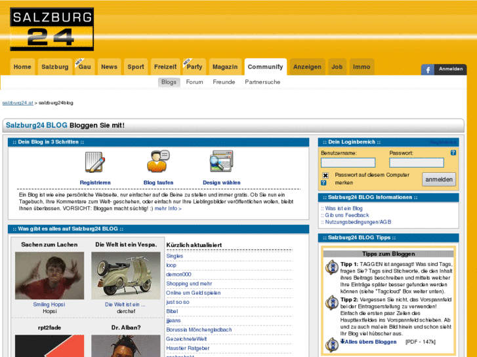Open the Smiling Hopsi boy thumbnail
This screenshot has width=477, height=357.
pyautogui.click(x=50, y=276)
